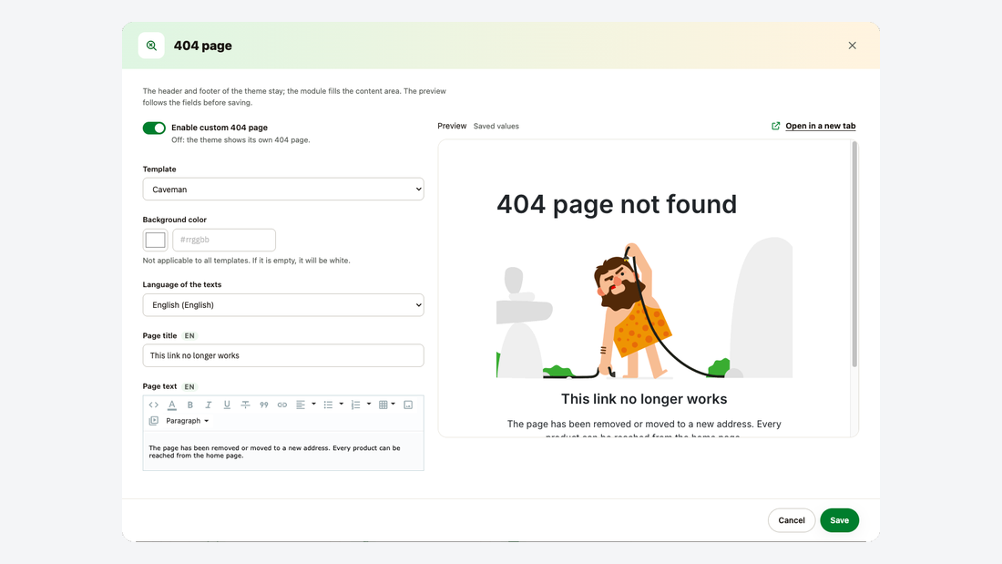Click the text alignment icon

[301, 405]
